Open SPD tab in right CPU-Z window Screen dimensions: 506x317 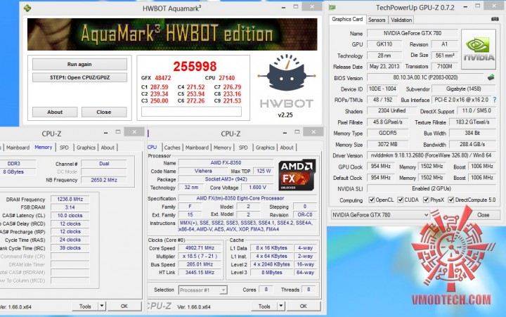click(x=243, y=148)
